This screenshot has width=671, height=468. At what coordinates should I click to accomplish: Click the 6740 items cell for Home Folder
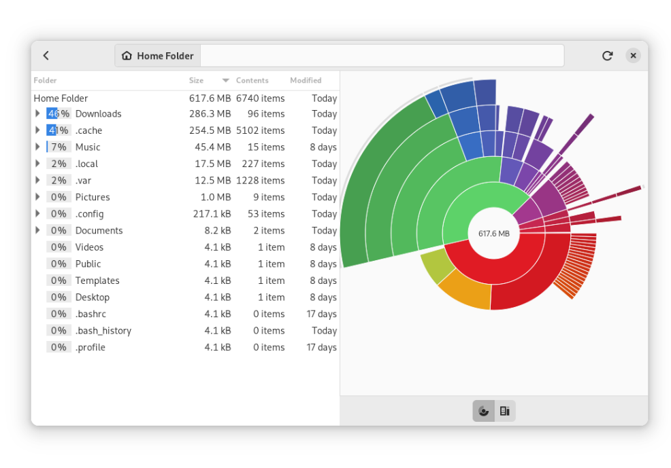pos(260,98)
